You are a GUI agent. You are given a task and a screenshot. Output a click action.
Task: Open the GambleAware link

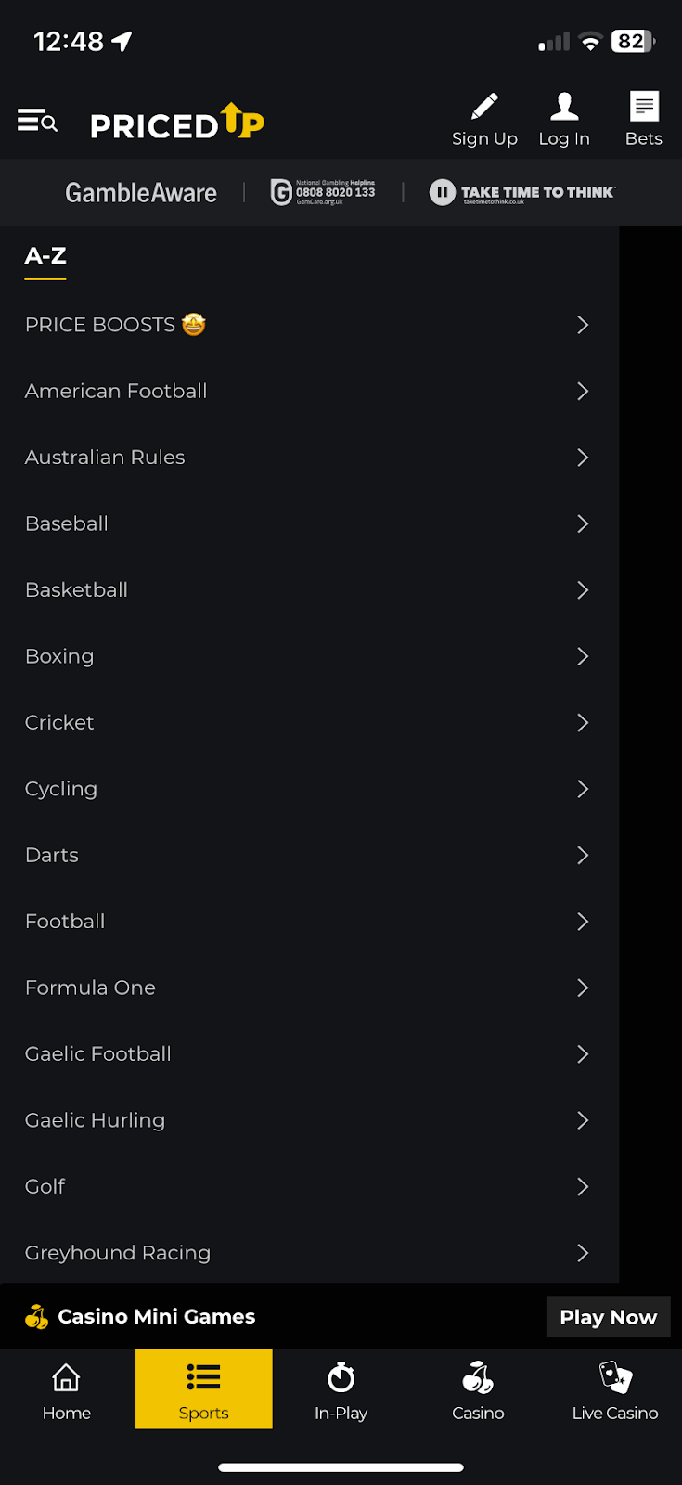141,193
